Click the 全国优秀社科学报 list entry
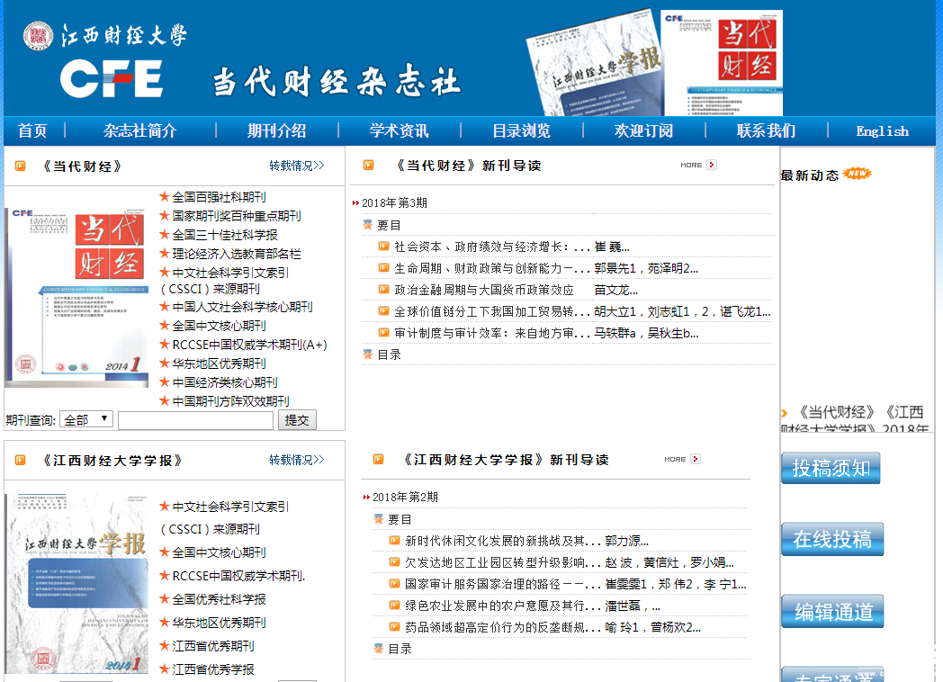943x682 pixels. (219, 599)
